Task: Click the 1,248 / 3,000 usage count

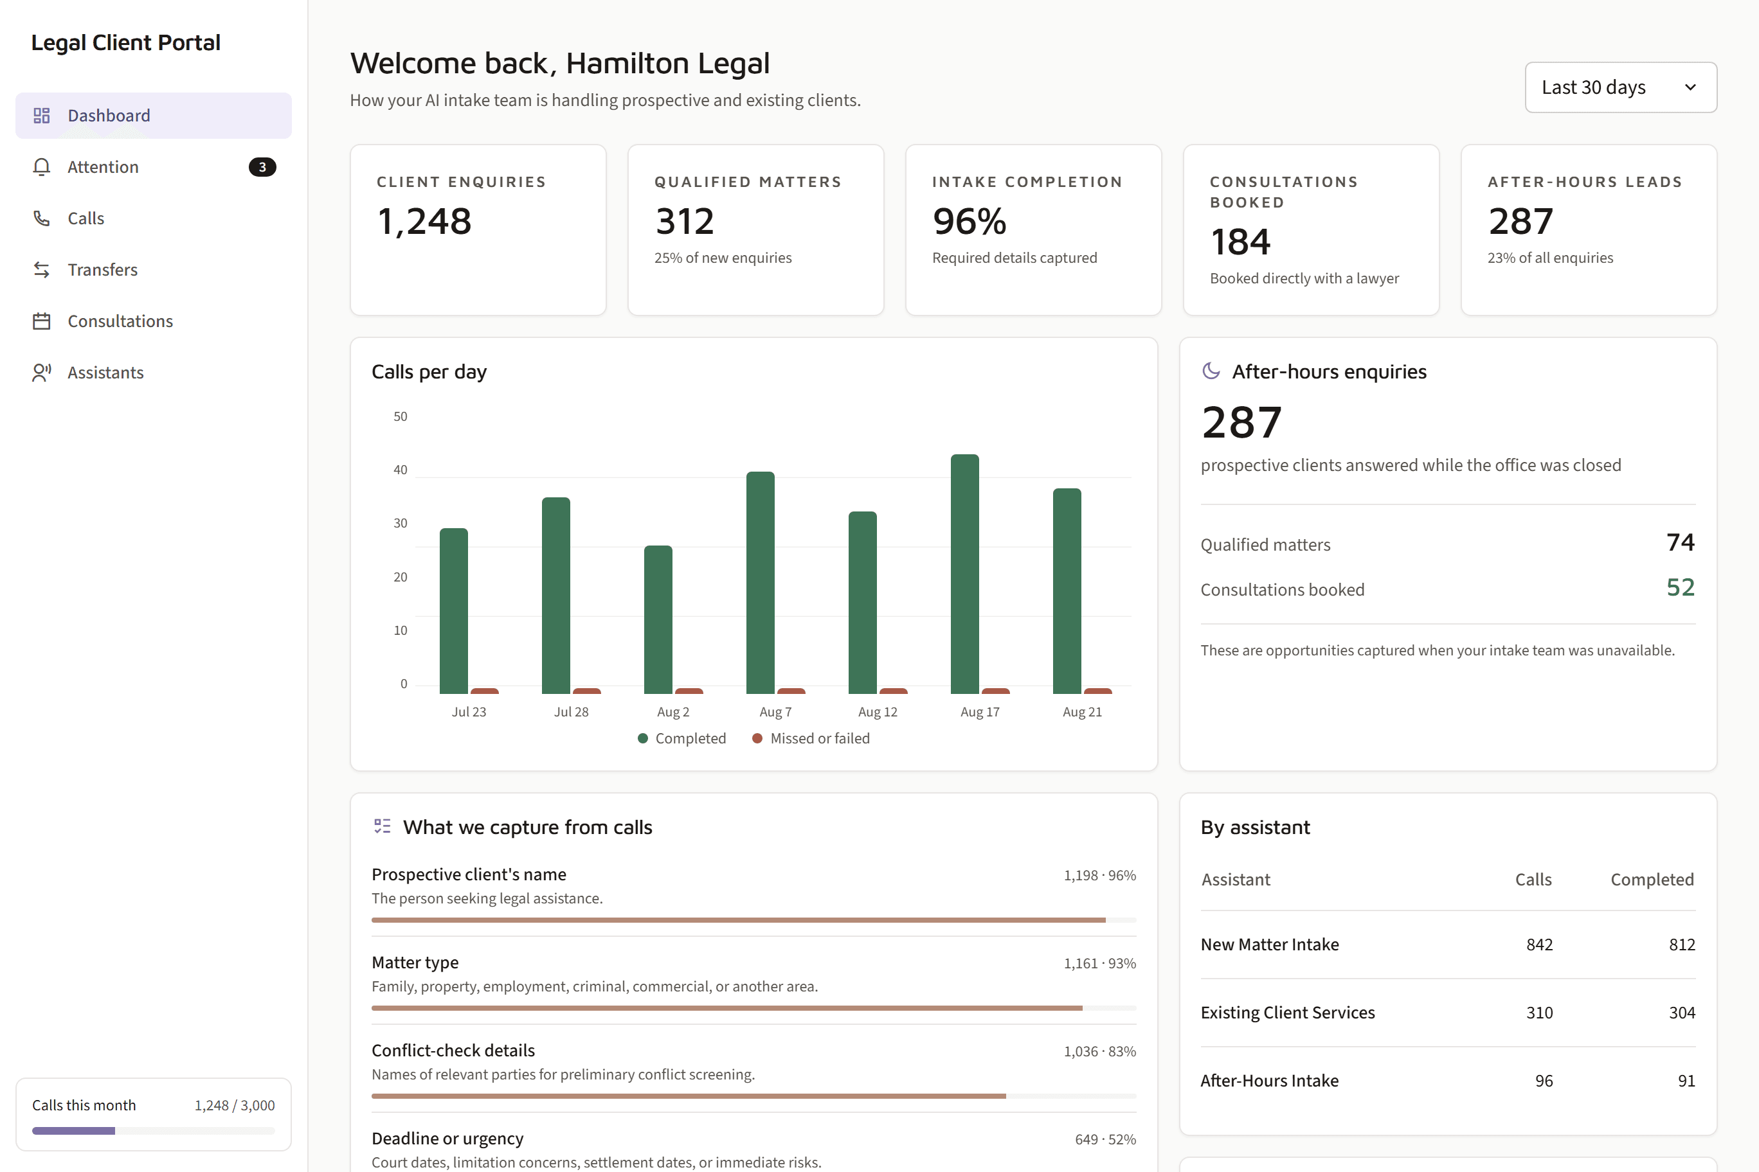Action: 235,1105
